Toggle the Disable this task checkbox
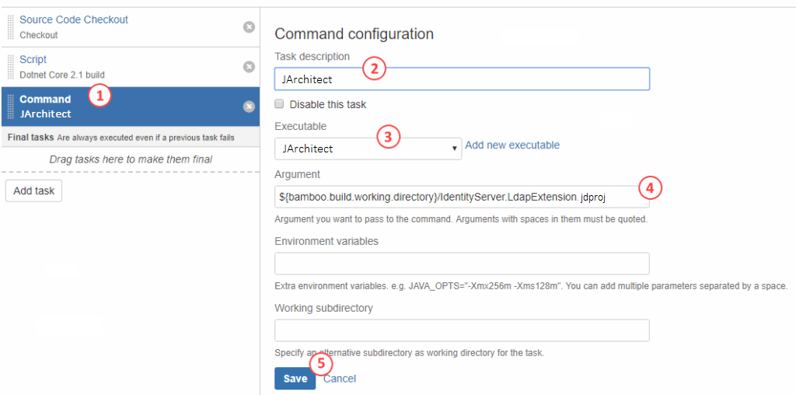 click(x=280, y=104)
